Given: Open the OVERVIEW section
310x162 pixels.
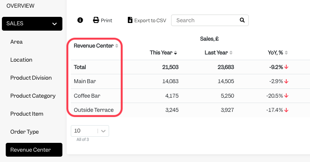Looking at the screenshot, I should (20, 6).
